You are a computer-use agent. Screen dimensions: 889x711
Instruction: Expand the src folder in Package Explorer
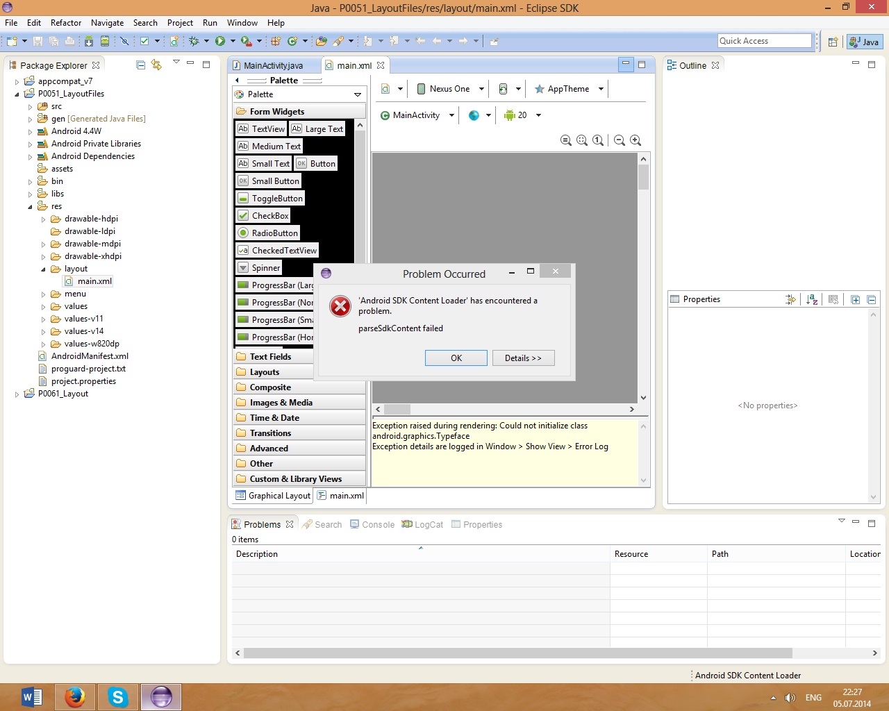click(30, 107)
